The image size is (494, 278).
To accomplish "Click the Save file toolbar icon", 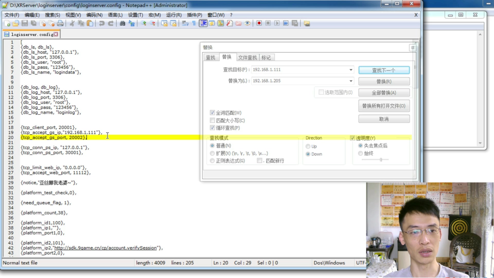I will click(x=25, y=23).
